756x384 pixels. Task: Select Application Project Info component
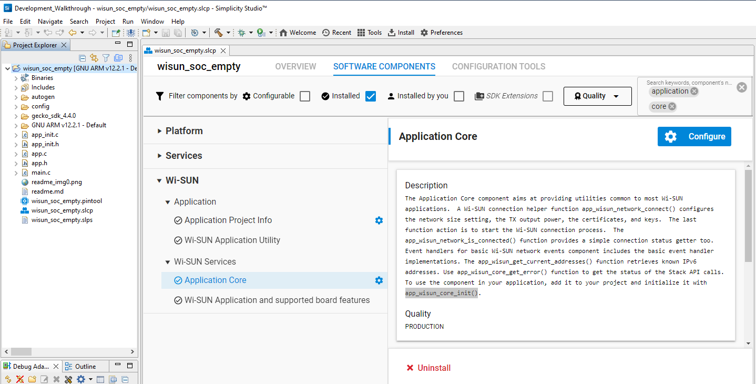pyautogui.click(x=228, y=220)
